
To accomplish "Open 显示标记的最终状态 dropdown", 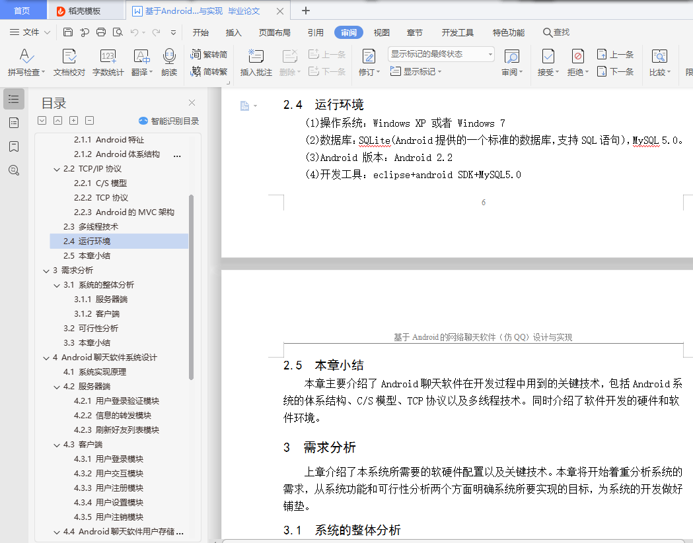I will click(x=441, y=54).
